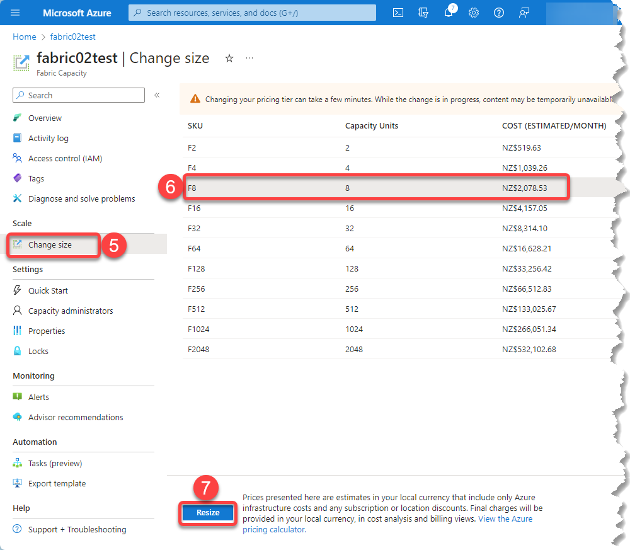The height and width of the screenshot is (550, 630).
Task: Select the F64 SKU row
Action: coord(399,248)
